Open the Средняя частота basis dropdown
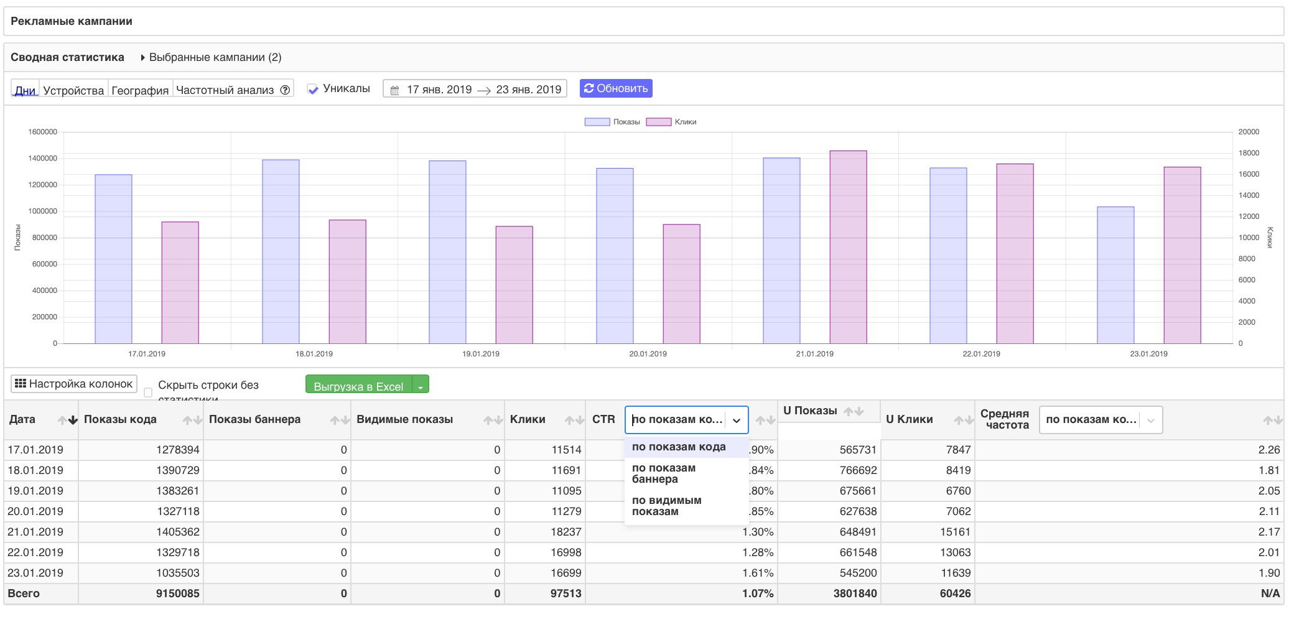 [1100, 420]
